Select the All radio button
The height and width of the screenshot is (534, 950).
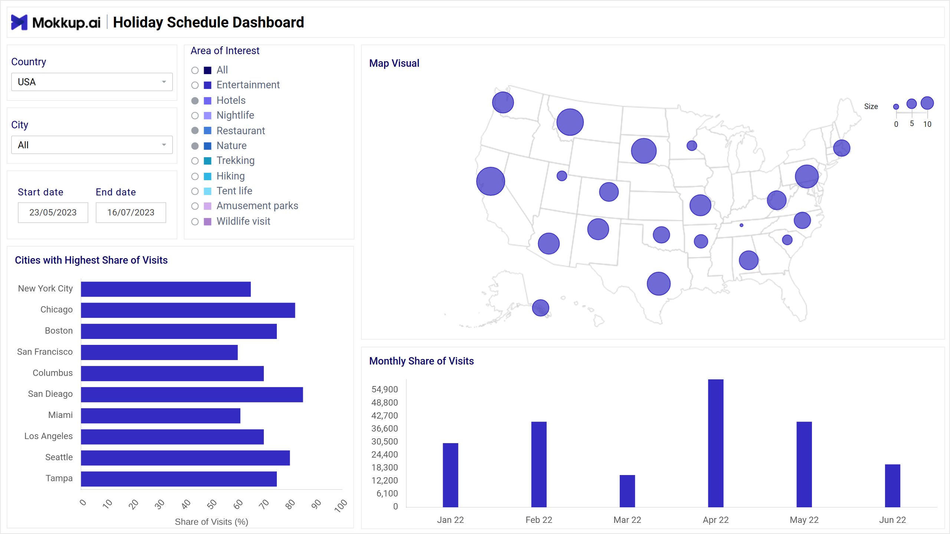pyautogui.click(x=195, y=70)
